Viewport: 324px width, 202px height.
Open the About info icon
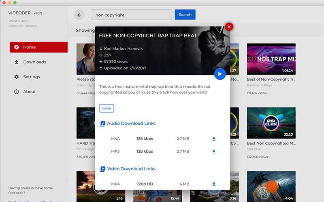tap(17, 92)
